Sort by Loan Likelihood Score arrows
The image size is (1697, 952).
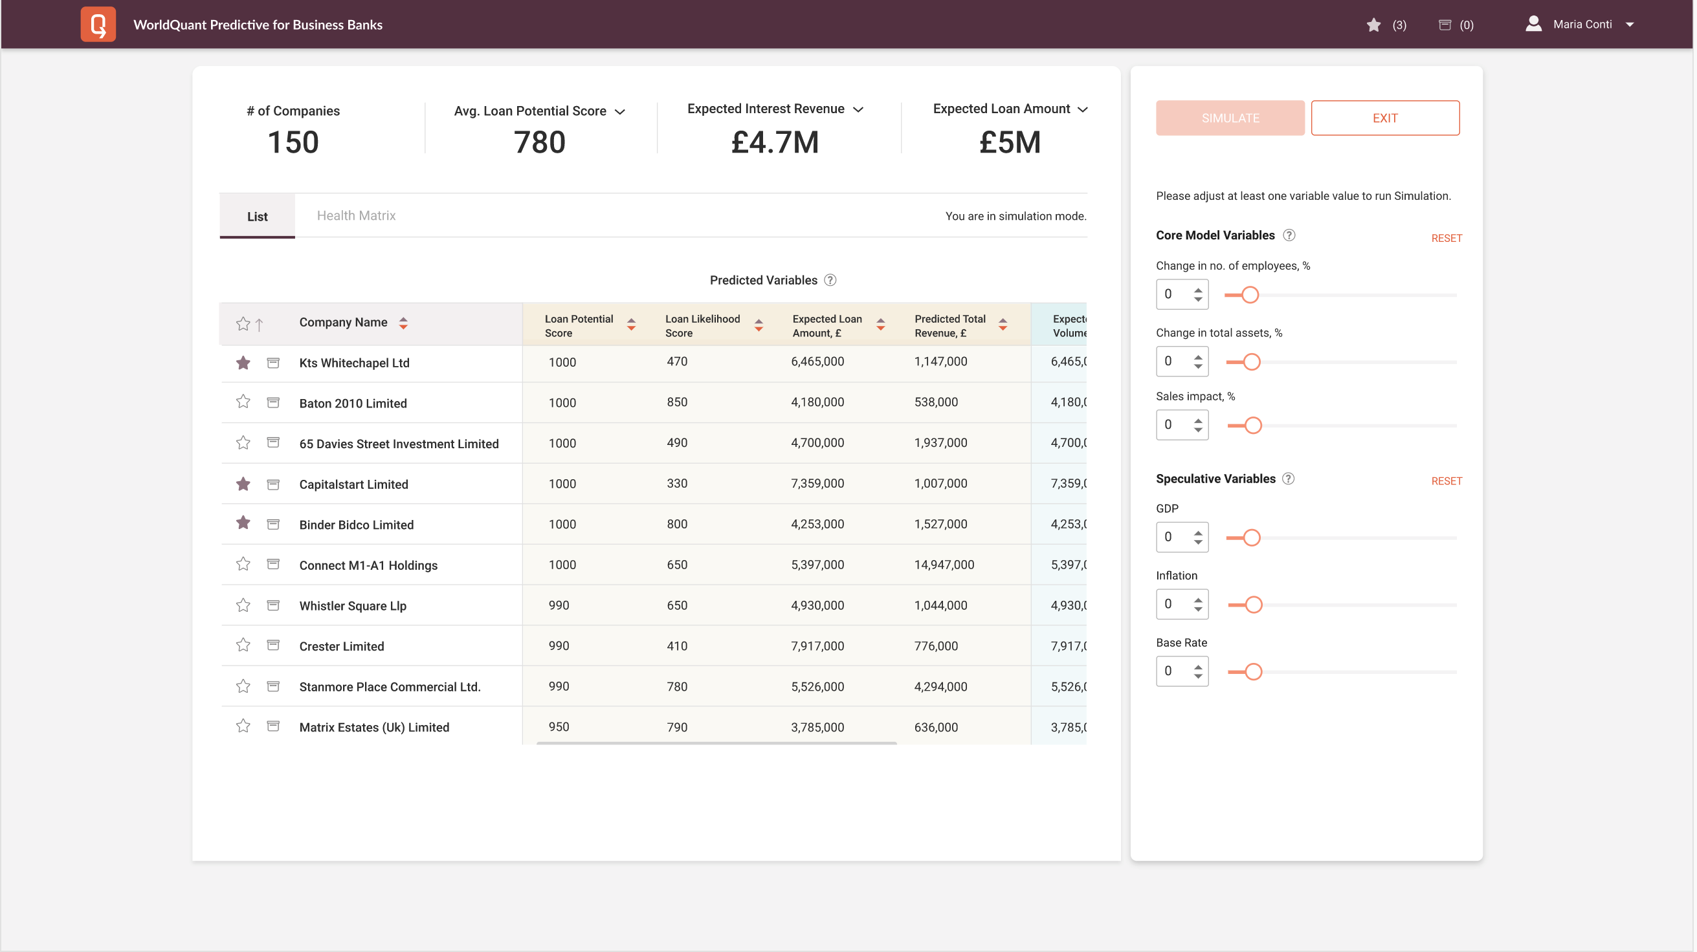click(x=759, y=325)
